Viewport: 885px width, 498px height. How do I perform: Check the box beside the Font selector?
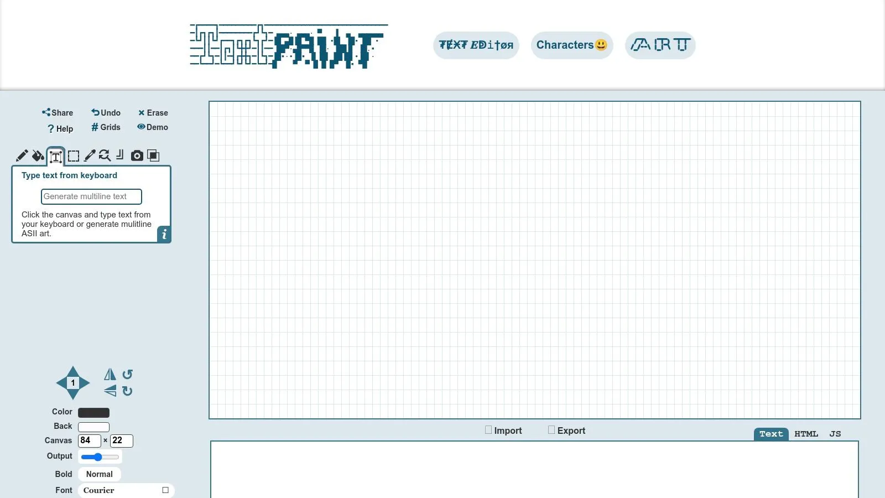165,490
